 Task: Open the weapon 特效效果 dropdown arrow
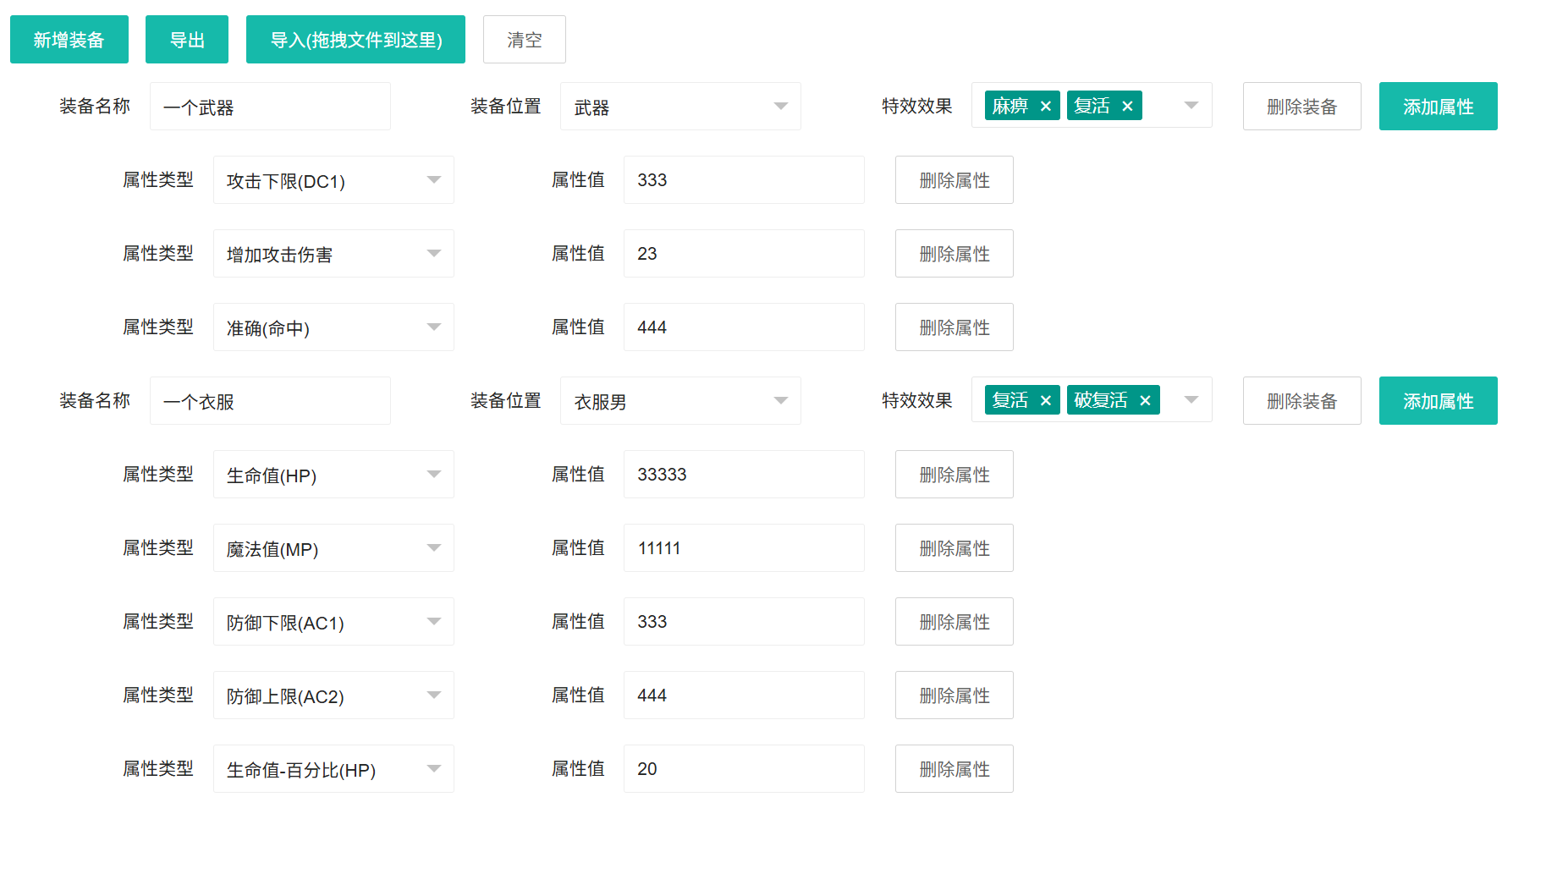click(1191, 106)
